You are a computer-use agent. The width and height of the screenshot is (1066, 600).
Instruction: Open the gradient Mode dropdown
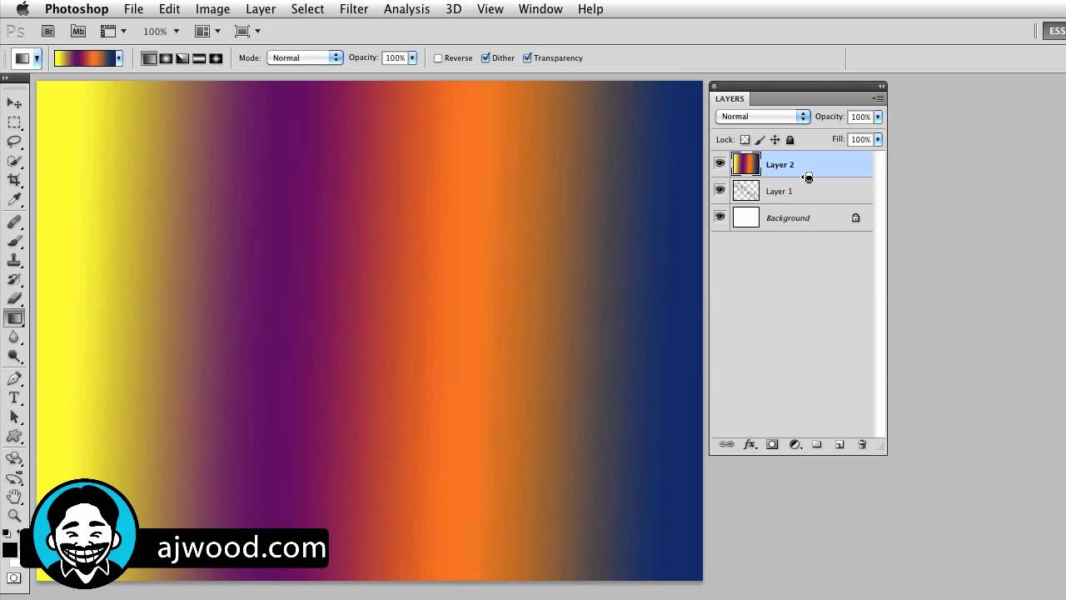[305, 58]
